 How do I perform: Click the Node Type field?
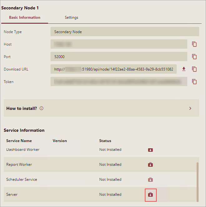coord(125,32)
